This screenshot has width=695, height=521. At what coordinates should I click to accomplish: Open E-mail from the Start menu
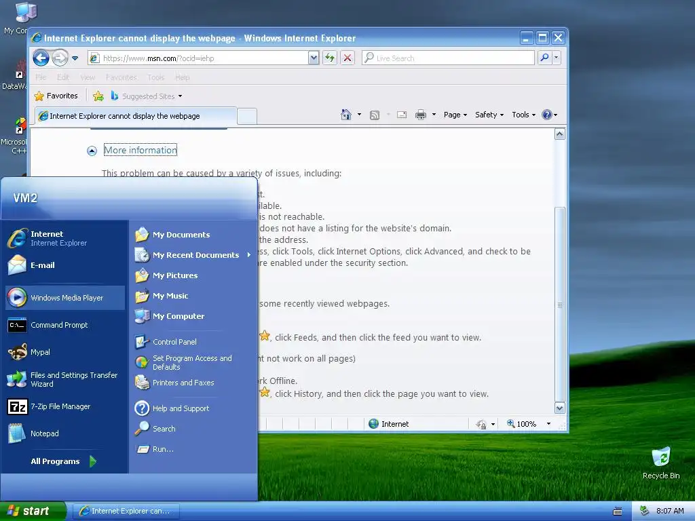[65, 265]
